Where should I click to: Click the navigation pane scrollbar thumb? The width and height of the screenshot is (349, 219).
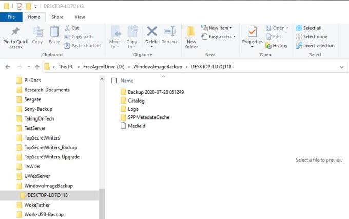(x=102, y=204)
